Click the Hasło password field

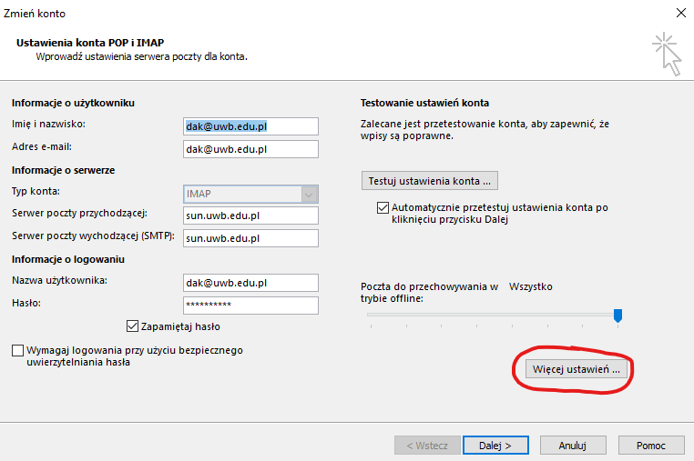(250, 306)
